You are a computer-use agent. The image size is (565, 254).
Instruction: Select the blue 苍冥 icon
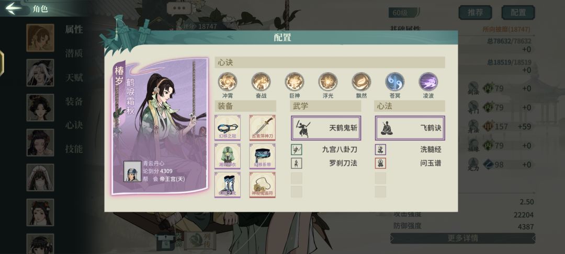click(395, 82)
